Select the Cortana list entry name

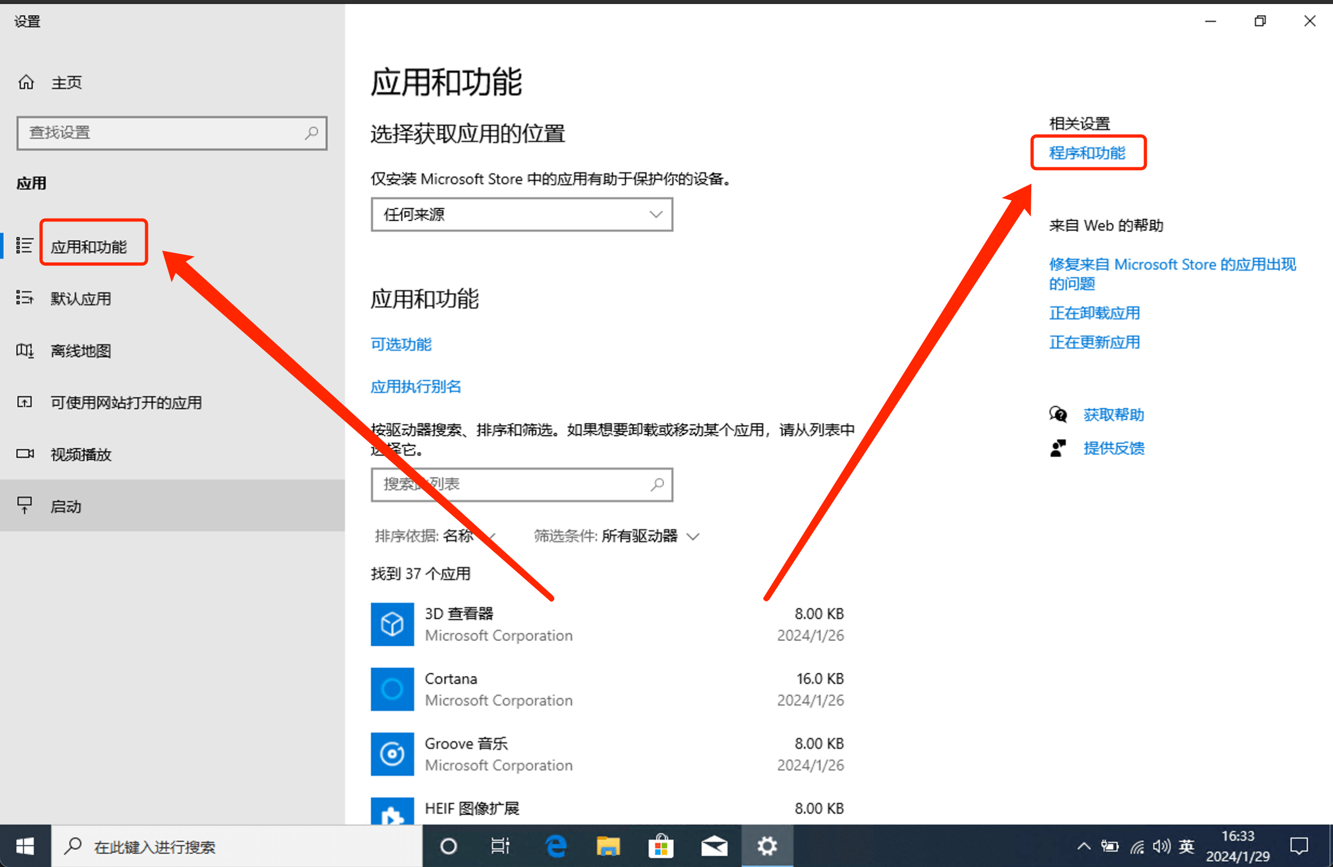451,678
